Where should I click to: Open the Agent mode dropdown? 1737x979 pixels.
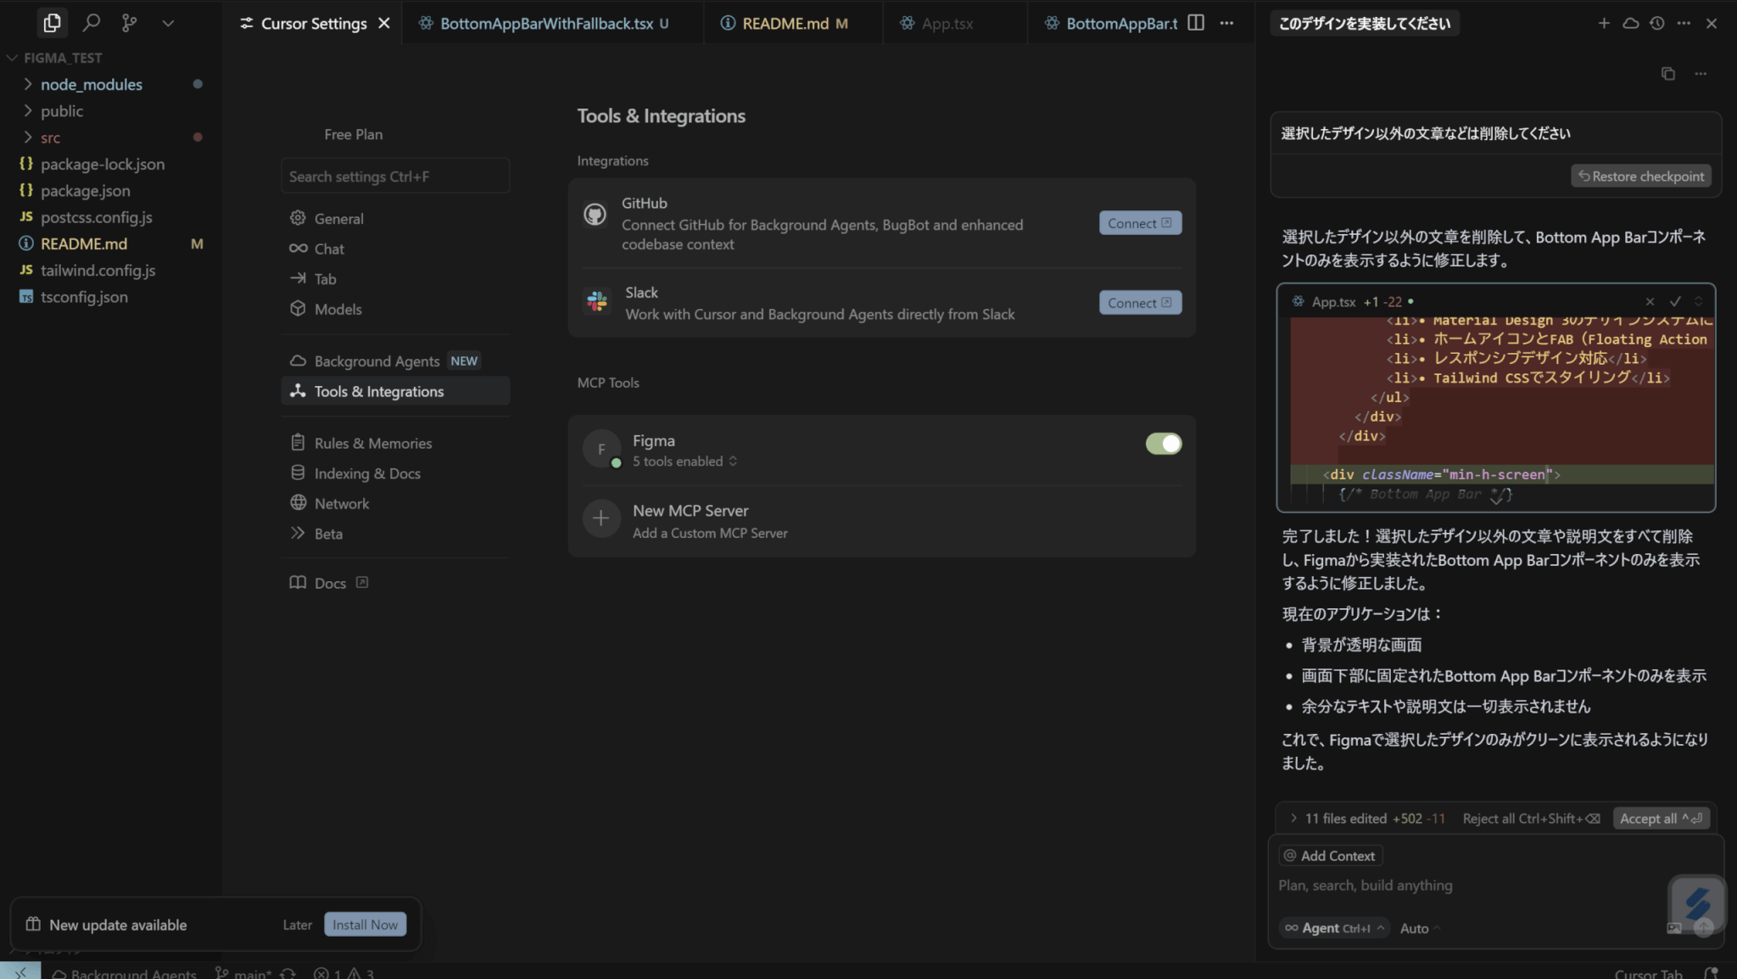pos(1334,928)
